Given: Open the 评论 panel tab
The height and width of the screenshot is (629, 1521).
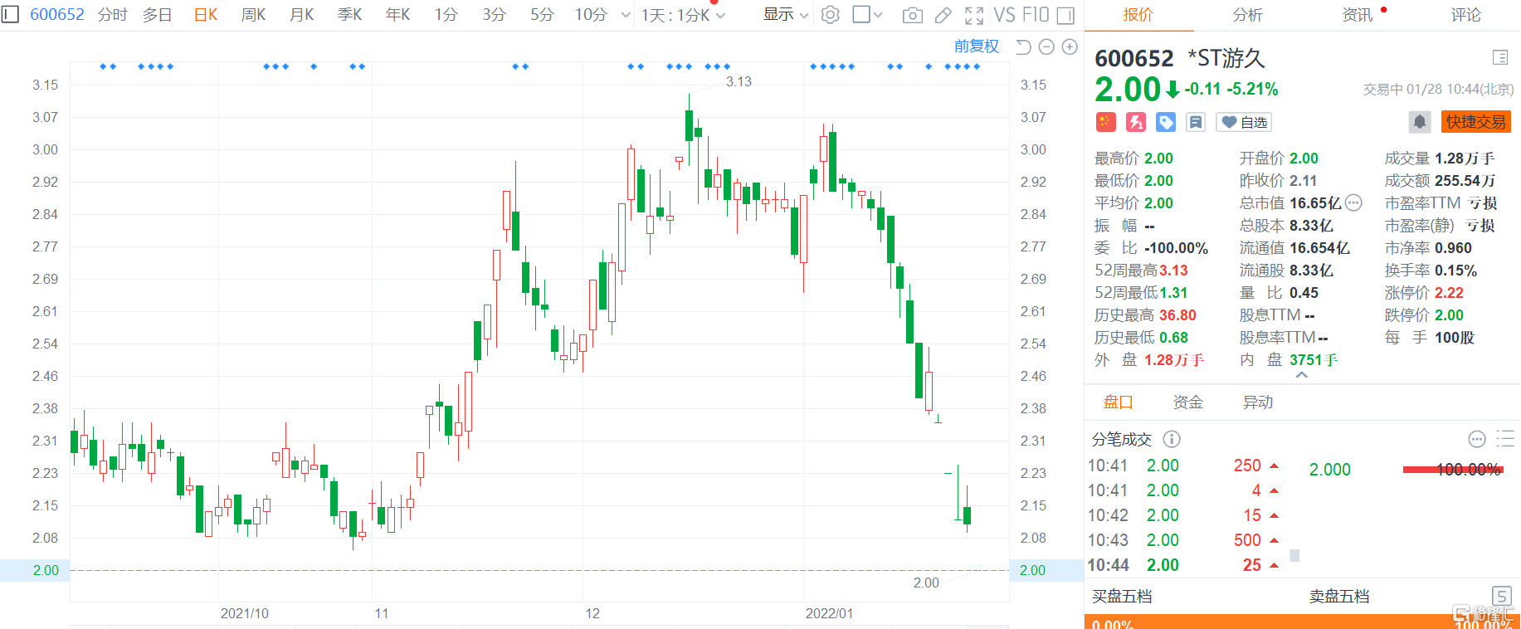Looking at the screenshot, I should coord(1465,15).
